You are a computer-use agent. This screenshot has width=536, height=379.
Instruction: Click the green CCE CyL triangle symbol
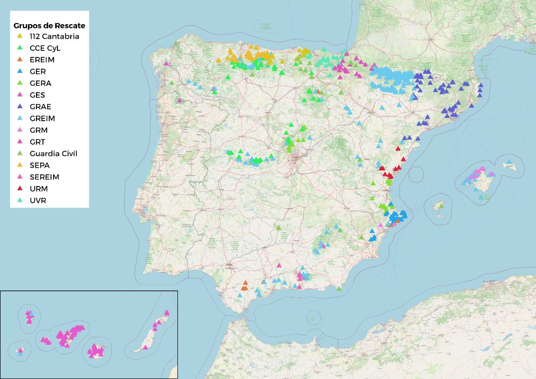coord(19,48)
